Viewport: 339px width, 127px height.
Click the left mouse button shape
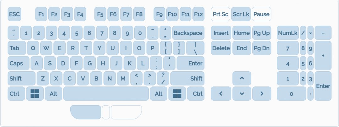coord(86,112)
